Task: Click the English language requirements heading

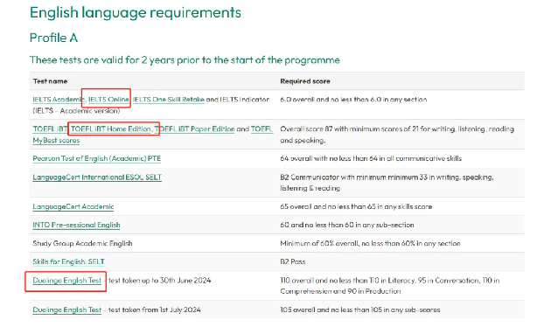Action: tap(136, 12)
